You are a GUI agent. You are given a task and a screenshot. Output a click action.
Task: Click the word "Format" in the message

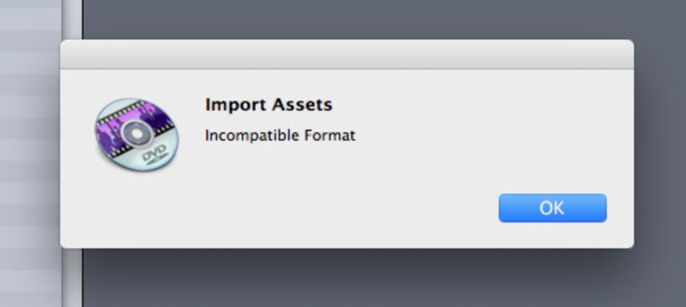(330, 135)
